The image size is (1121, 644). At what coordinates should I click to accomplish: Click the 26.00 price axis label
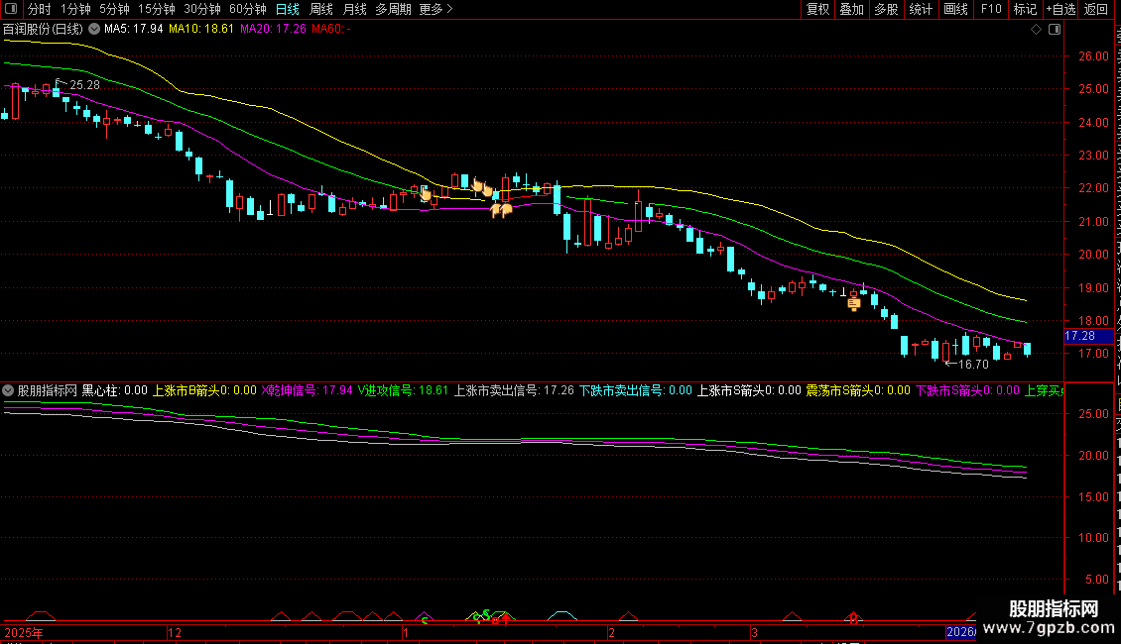click(x=1093, y=56)
